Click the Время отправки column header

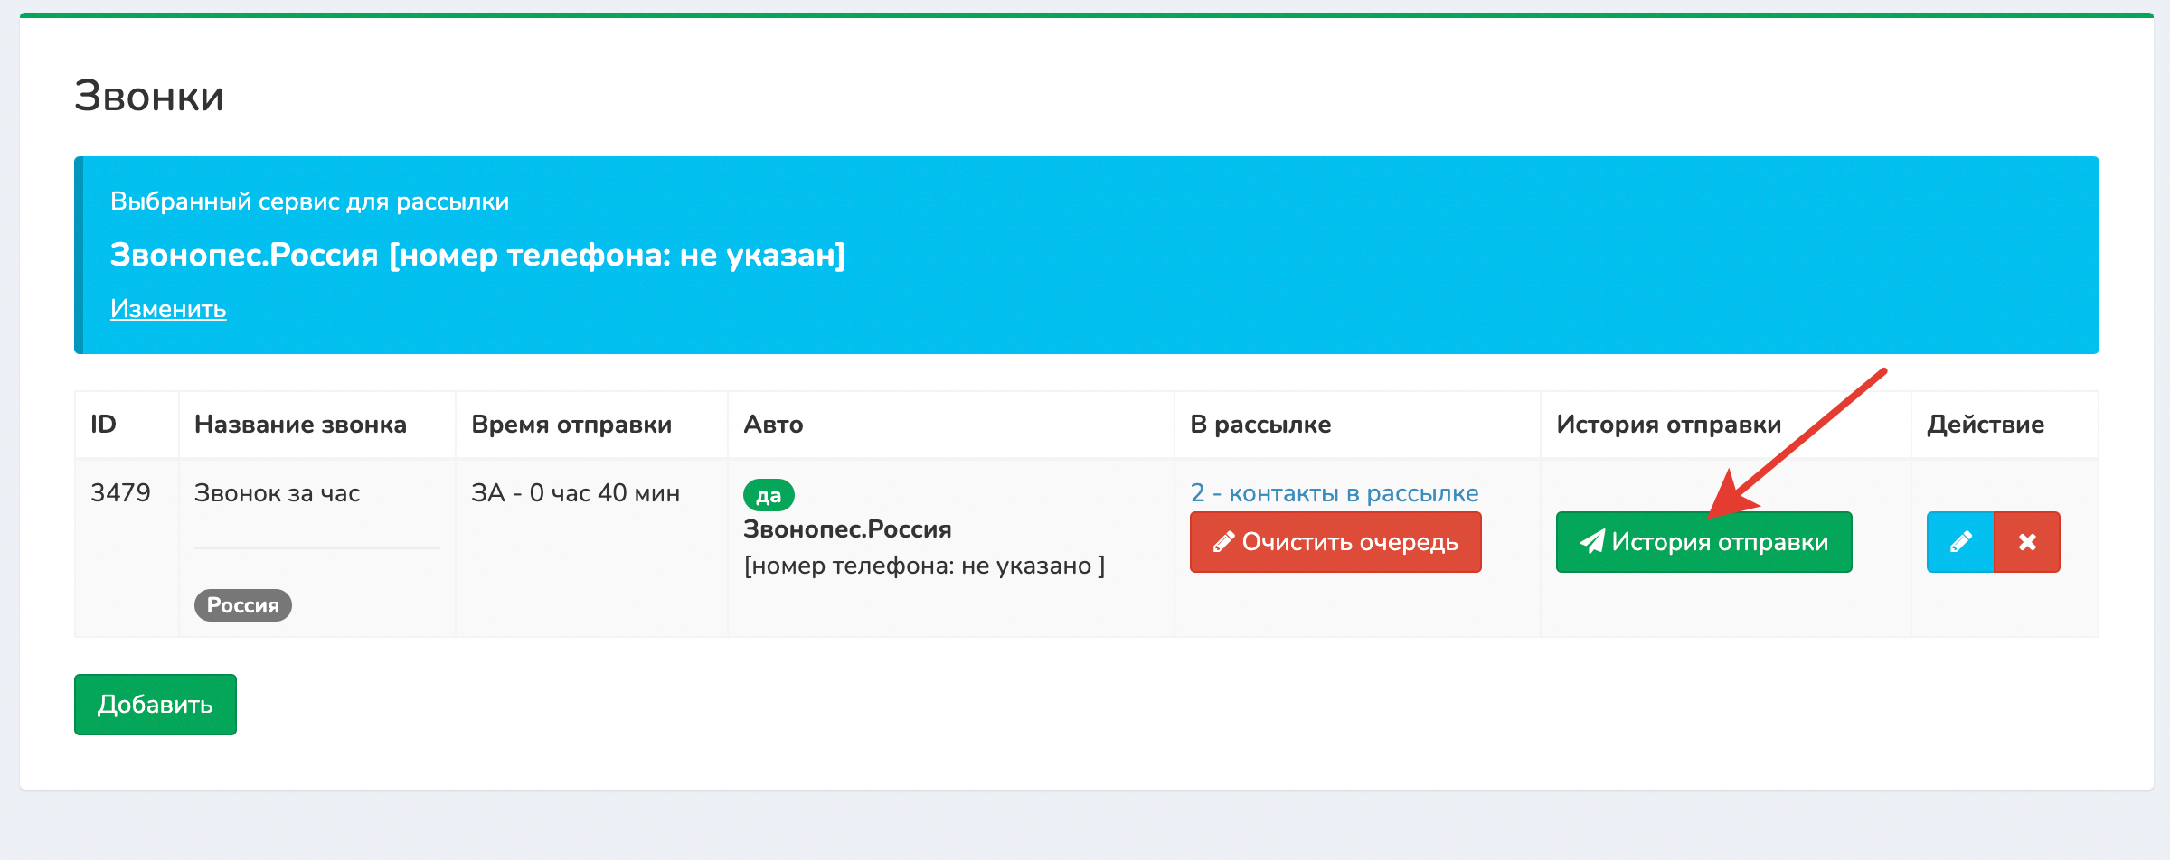[571, 425]
